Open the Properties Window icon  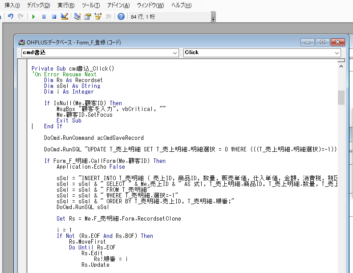[88, 16]
